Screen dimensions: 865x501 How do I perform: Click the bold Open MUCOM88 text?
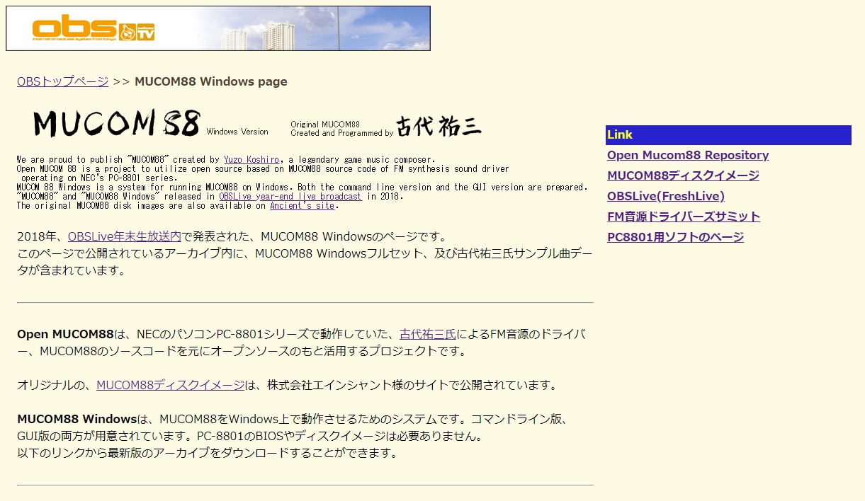tap(65, 334)
